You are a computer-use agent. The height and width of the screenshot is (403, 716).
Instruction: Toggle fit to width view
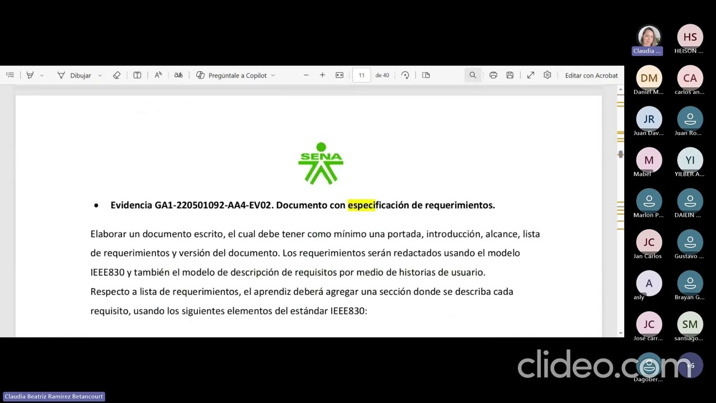pyautogui.click(x=340, y=75)
